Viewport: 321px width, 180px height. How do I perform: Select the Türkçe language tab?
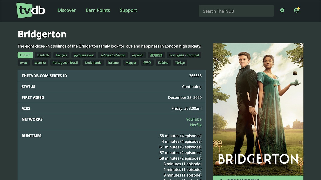pos(180,63)
